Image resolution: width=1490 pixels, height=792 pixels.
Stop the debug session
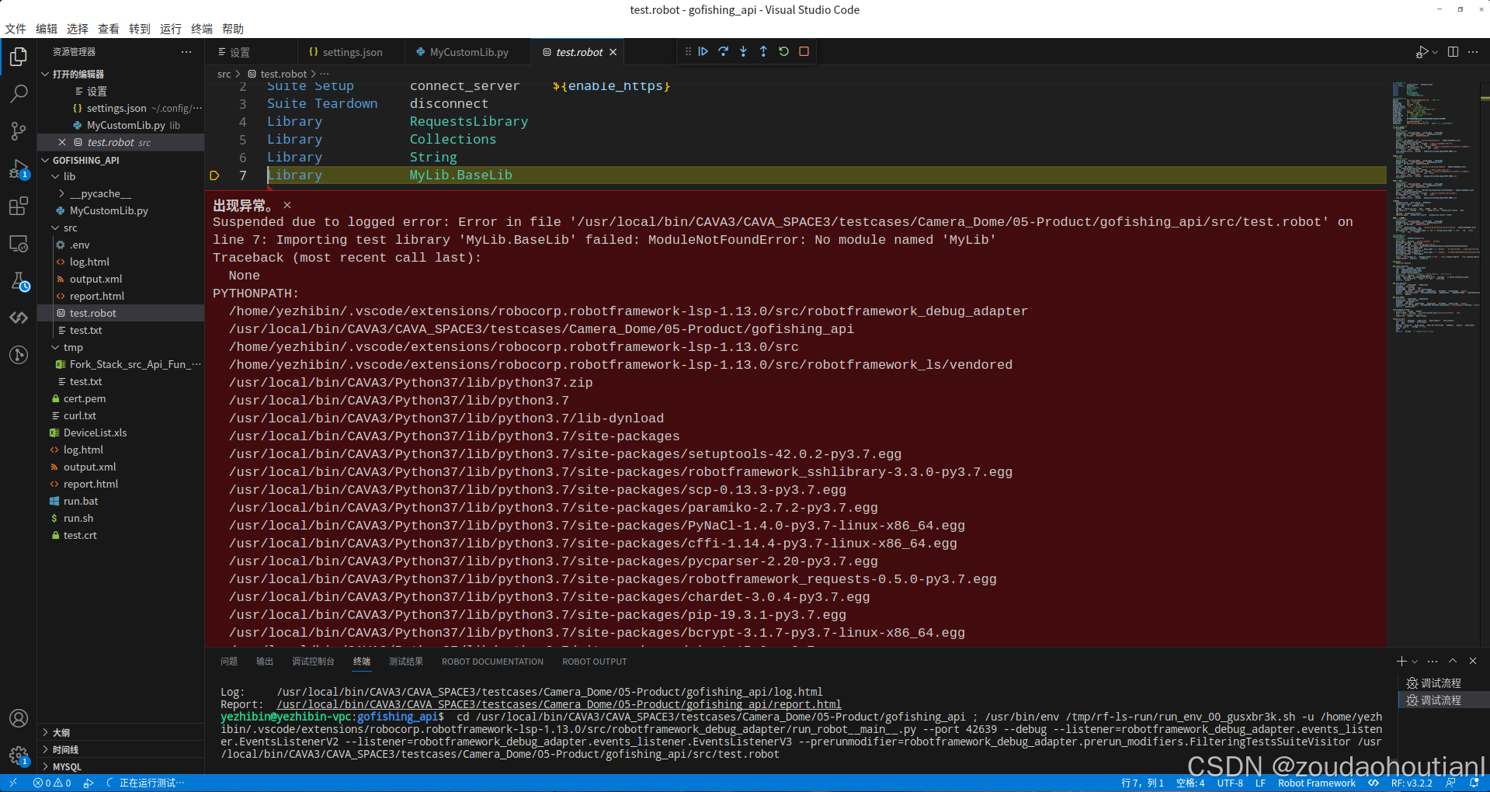(x=804, y=51)
